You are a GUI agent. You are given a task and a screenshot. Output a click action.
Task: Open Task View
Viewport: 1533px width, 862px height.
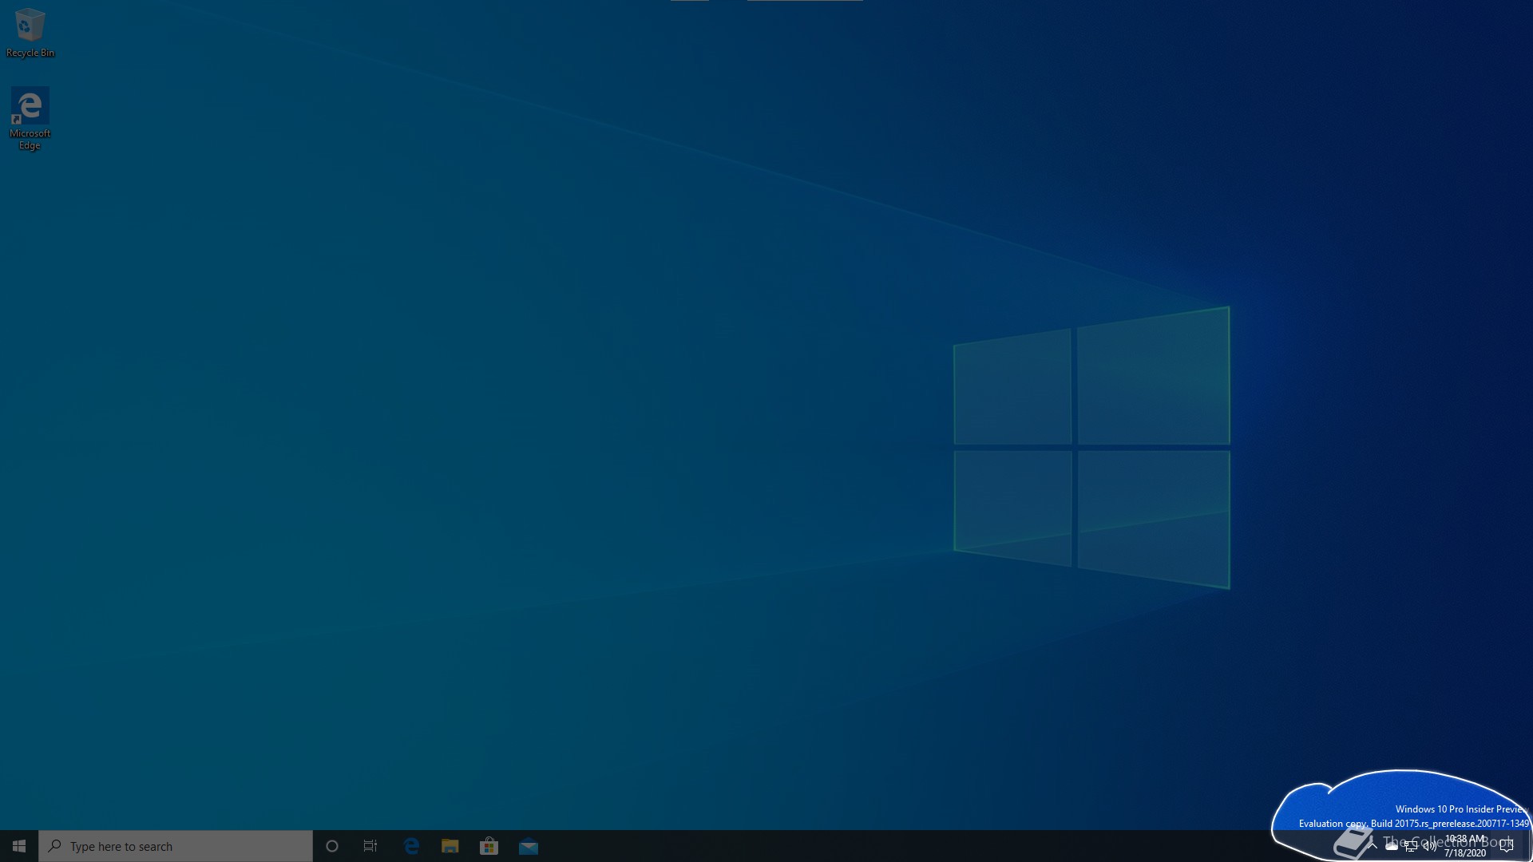pyautogui.click(x=370, y=846)
